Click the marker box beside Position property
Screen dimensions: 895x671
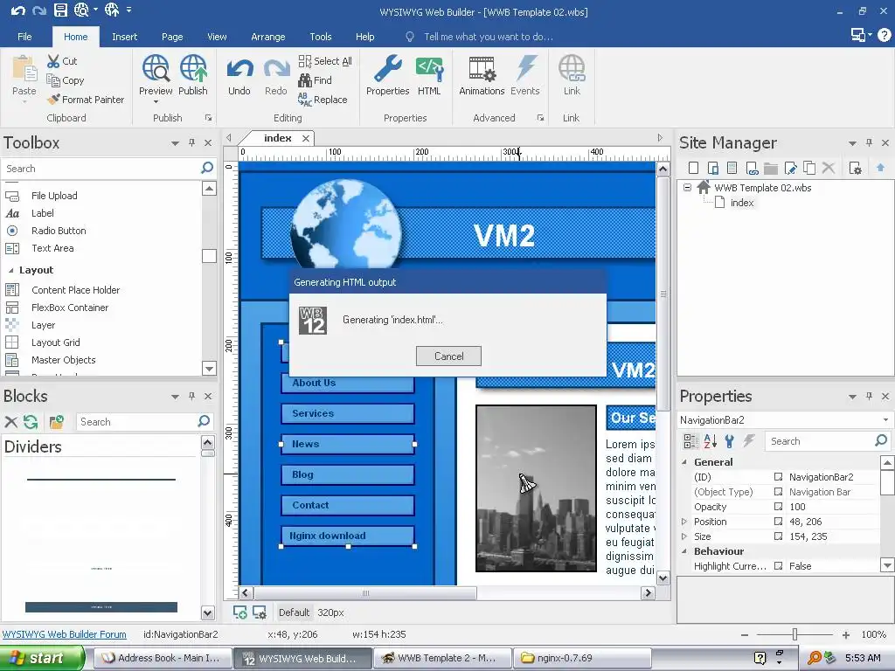coord(778,521)
